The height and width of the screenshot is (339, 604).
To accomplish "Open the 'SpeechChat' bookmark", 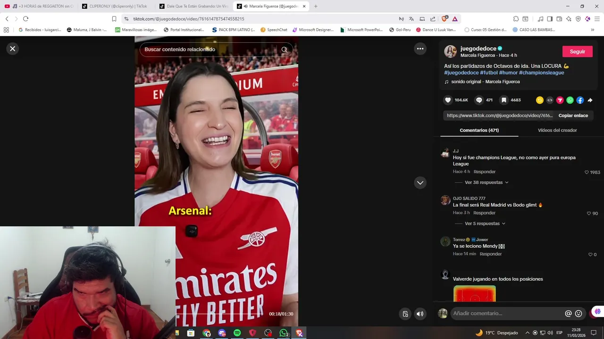I will coord(274,30).
